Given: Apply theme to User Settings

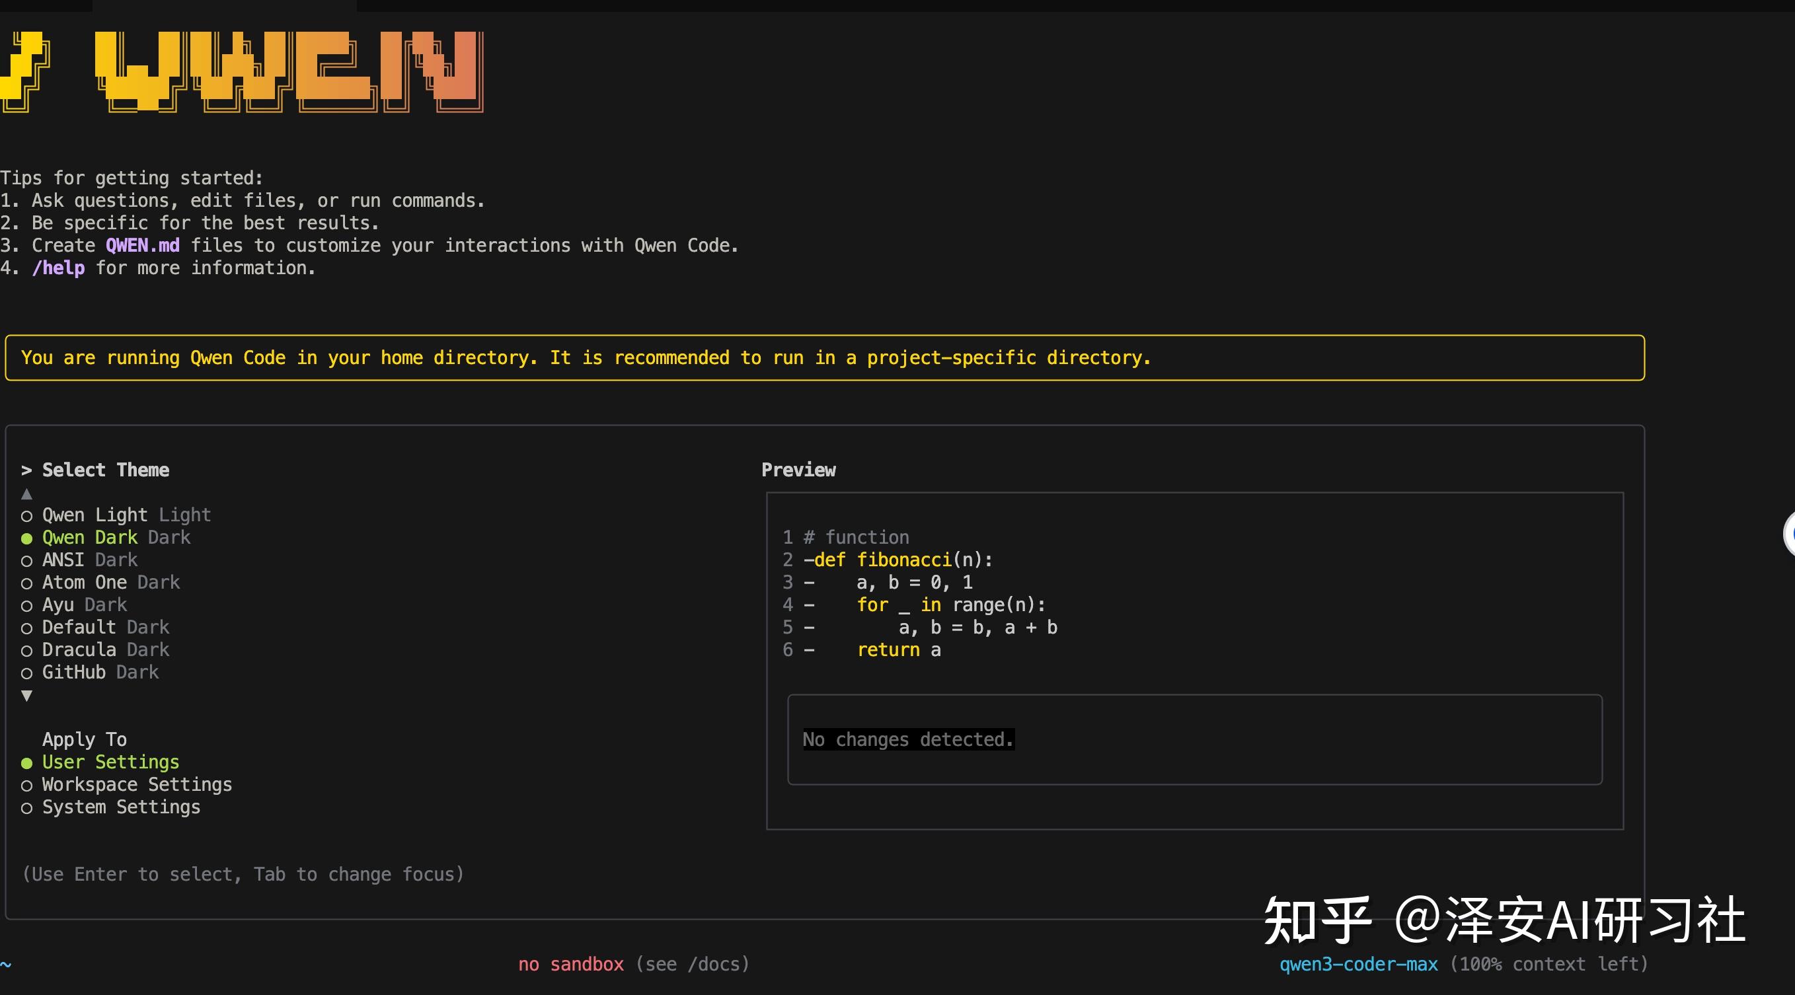Looking at the screenshot, I should [x=110, y=762].
